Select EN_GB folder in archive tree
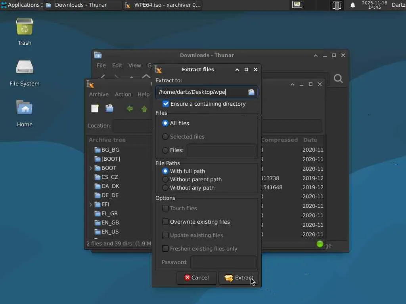The height and width of the screenshot is (304, 406). [107, 223]
